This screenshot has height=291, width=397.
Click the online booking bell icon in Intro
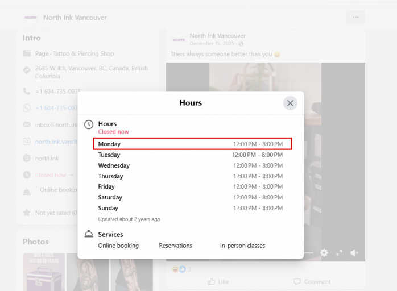tap(27, 192)
